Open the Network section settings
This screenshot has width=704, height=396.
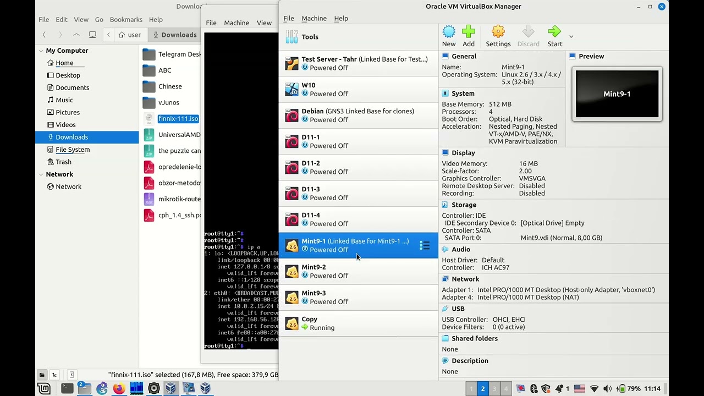click(465, 279)
